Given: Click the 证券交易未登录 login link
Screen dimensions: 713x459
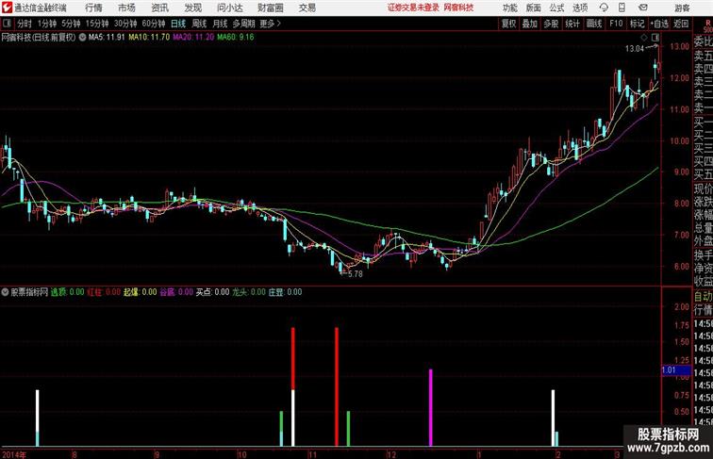Looking at the screenshot, I should pyautogui.click(x=413, y=8).
